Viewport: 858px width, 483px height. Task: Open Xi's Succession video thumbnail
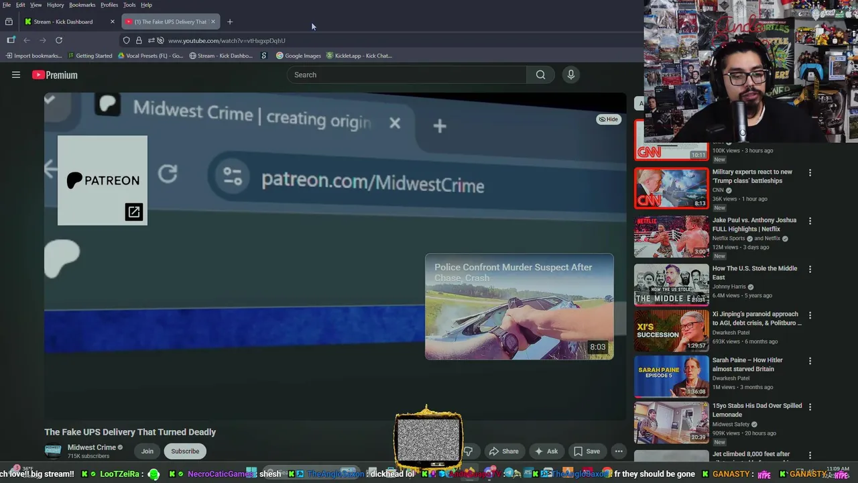pos(671,330)
